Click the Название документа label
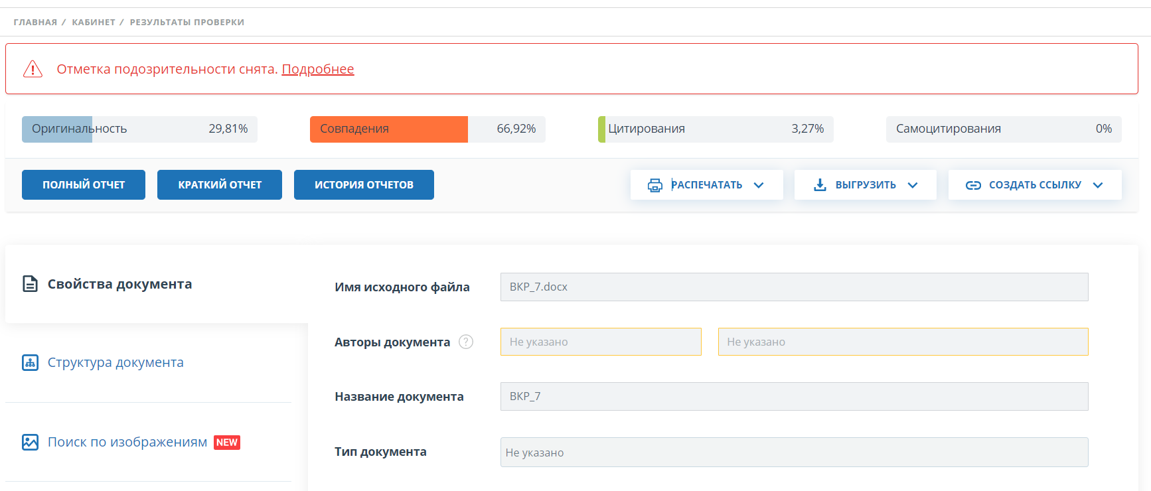The image size is (1151, 491). point(399,397)
